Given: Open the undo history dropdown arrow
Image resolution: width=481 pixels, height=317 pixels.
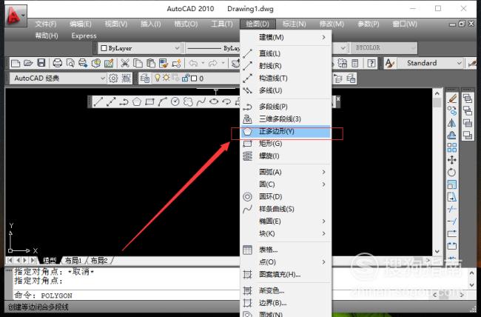Looking at the screenshot, I should [203, 63].
